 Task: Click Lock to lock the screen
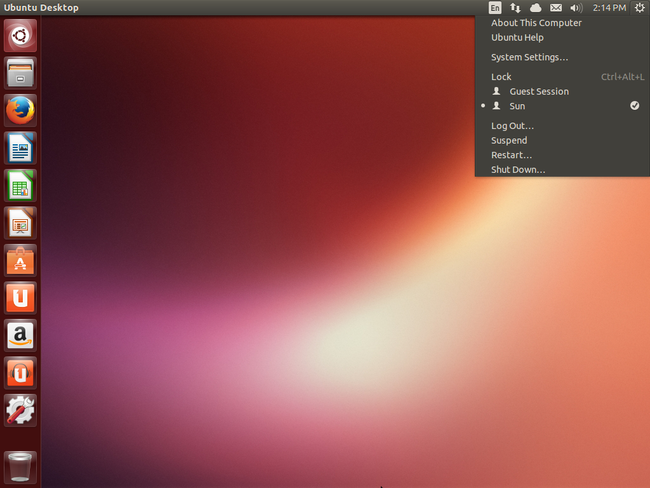[501, 76]
